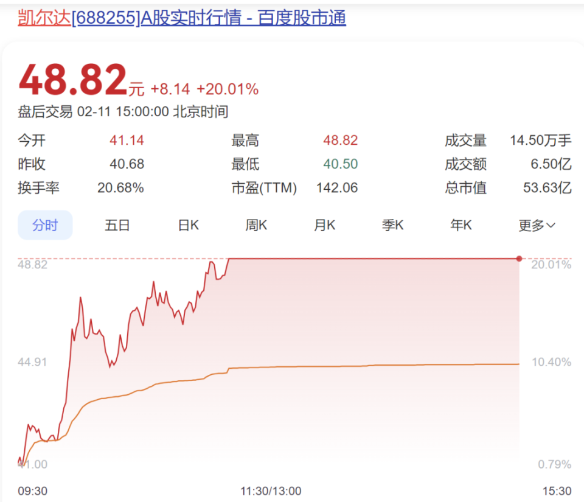Open the 凯尔达[688255]A股实时行情 title link
584x502 pixels.
(182, 18)
